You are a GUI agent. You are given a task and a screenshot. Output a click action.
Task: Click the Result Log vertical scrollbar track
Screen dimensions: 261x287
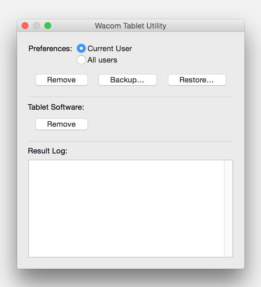[x=228, y=209]
